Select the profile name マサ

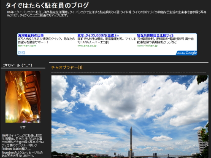pos(23,127)
